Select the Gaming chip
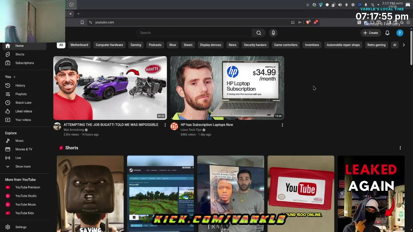The width and height of the screenshot is (413, 232). pos(136,45)
